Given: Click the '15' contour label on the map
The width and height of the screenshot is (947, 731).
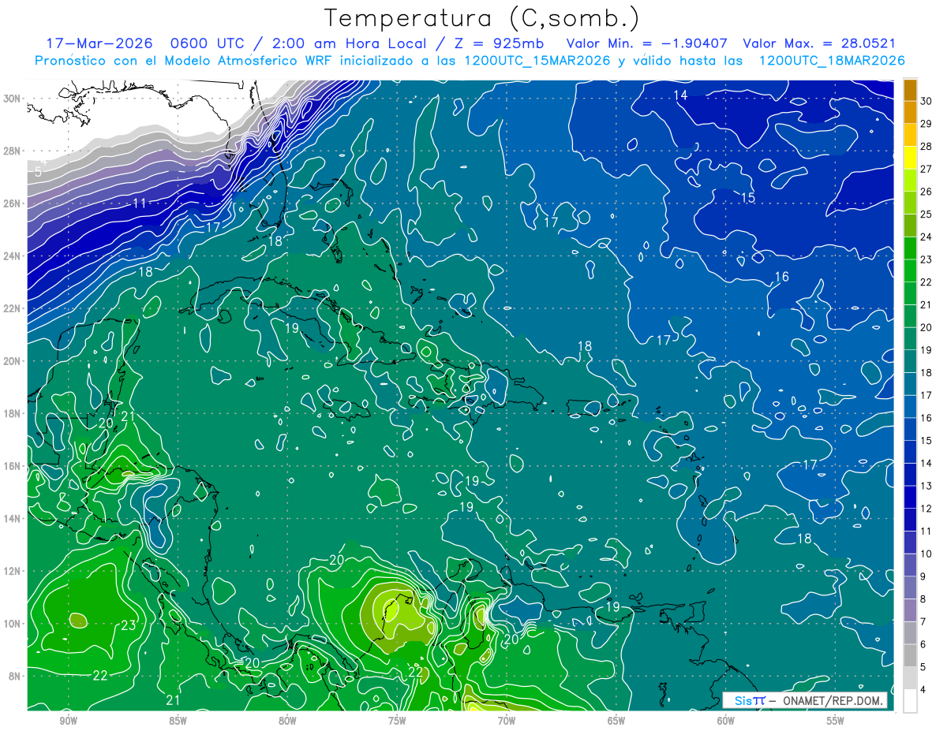Looking at the screenshot, I should pos(748,198).
